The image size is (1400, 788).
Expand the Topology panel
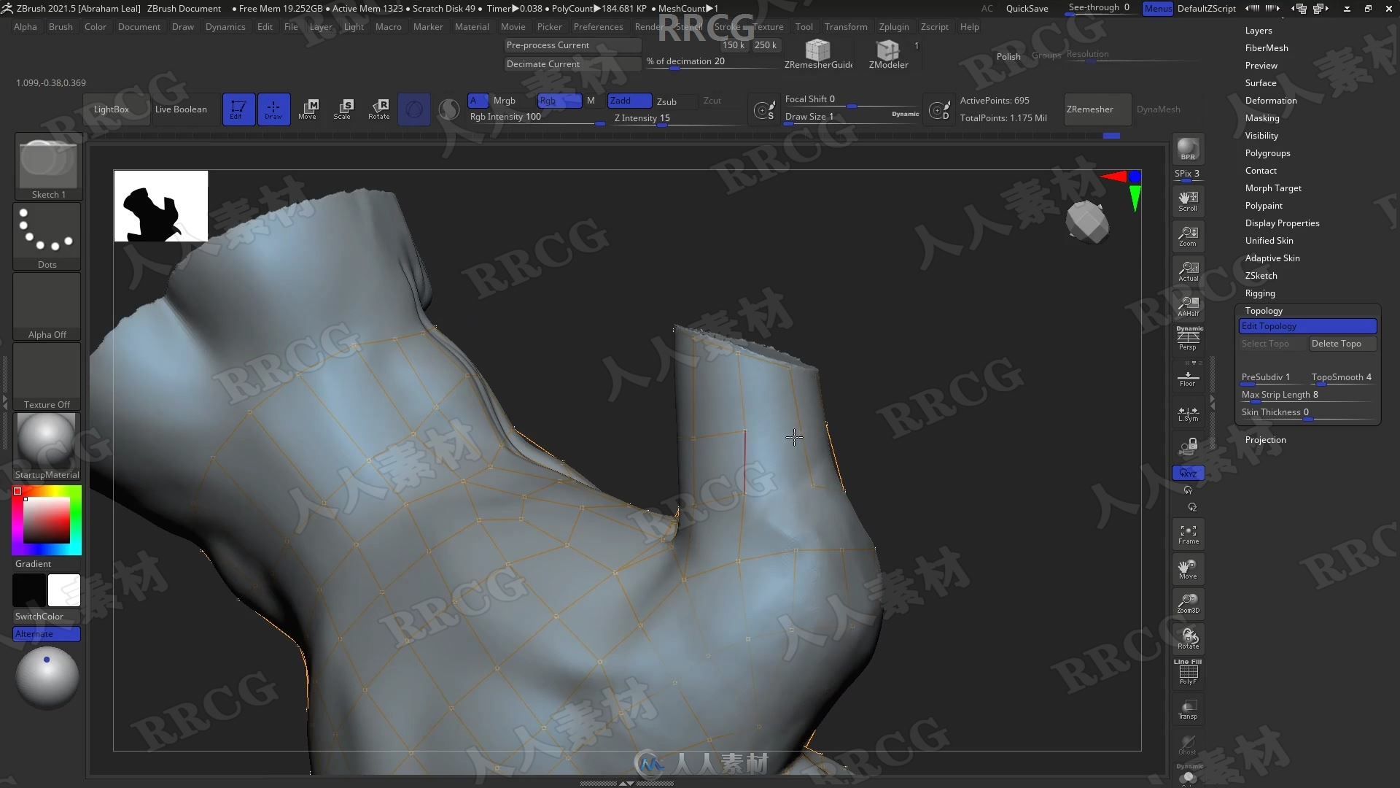1262,310
